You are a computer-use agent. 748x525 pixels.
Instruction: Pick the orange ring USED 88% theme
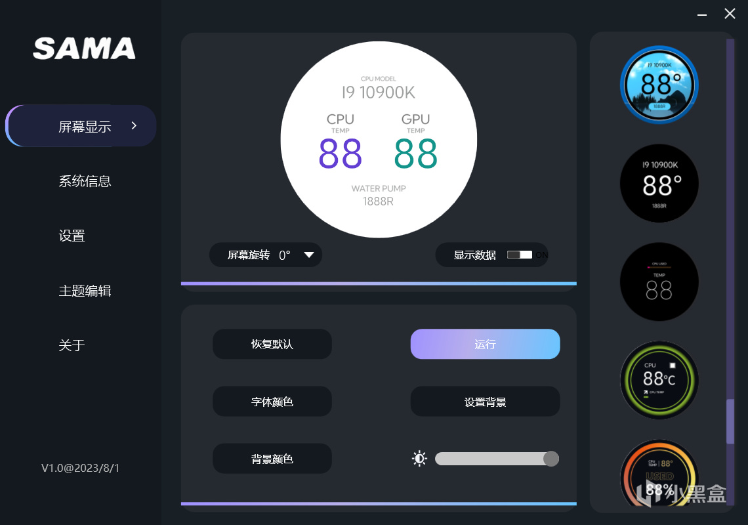tap(659, 472)
